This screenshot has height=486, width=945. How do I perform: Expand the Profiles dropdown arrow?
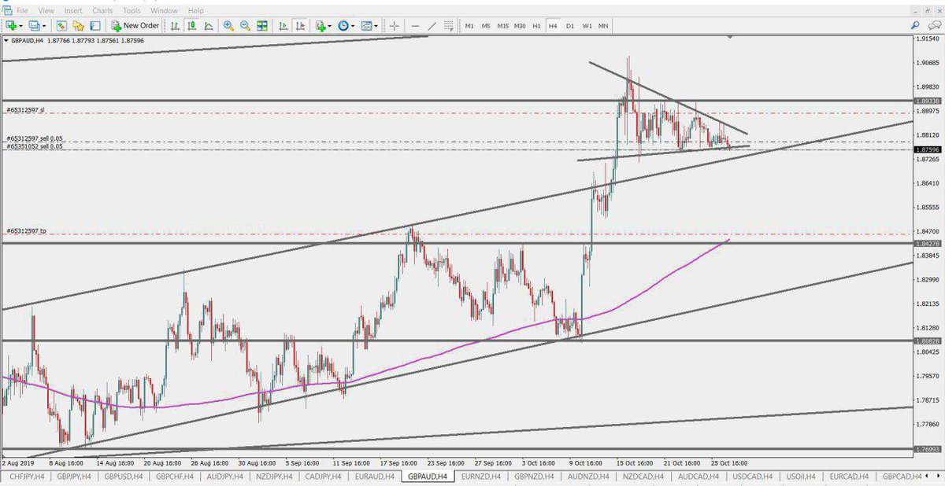point(45,25)
